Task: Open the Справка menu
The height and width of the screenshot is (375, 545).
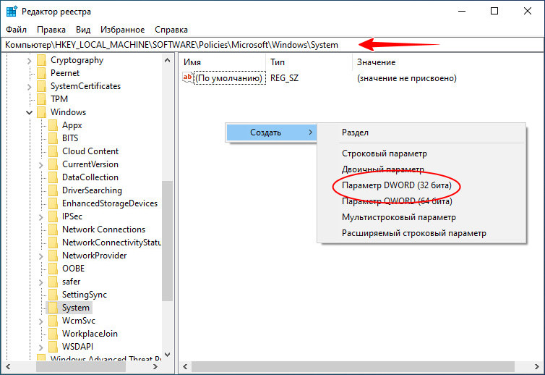Action: pos(171,30)
